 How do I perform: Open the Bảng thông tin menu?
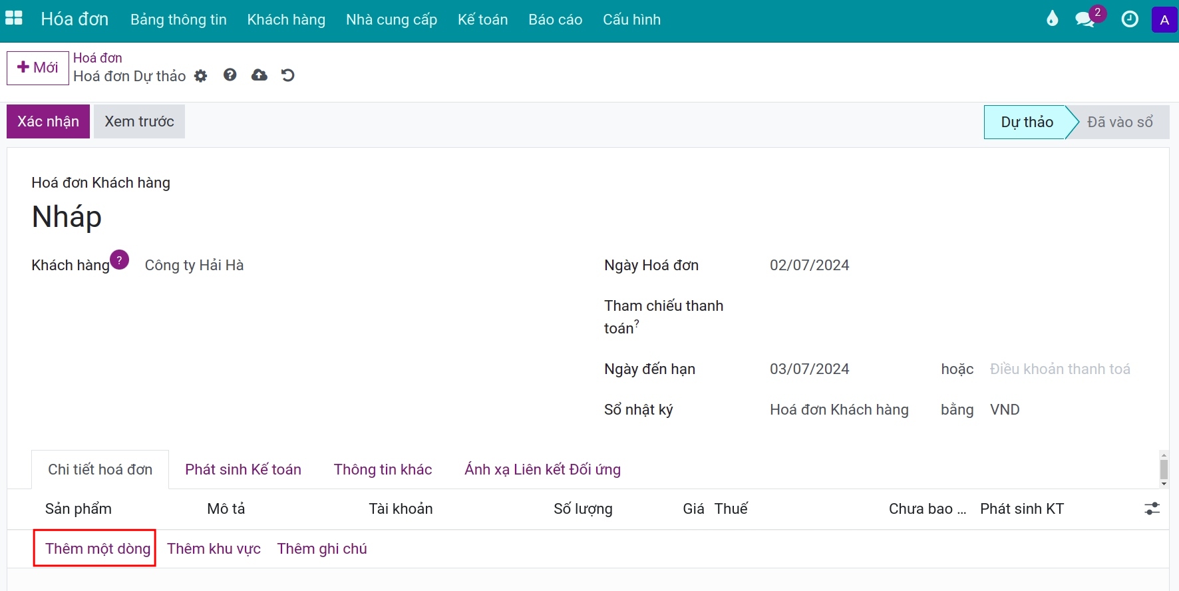(x=178, y=20)
